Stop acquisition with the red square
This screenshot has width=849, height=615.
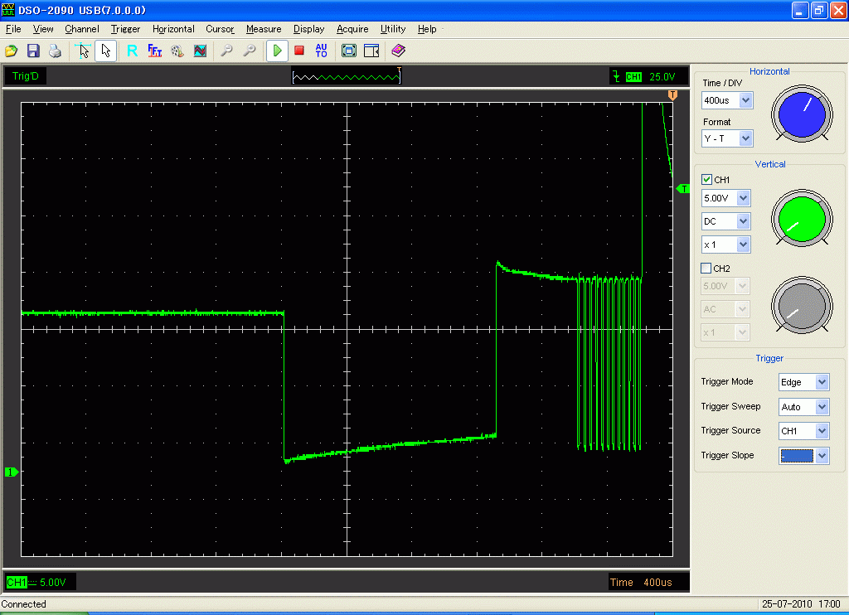pyautogui.click(x=299, y=51)
